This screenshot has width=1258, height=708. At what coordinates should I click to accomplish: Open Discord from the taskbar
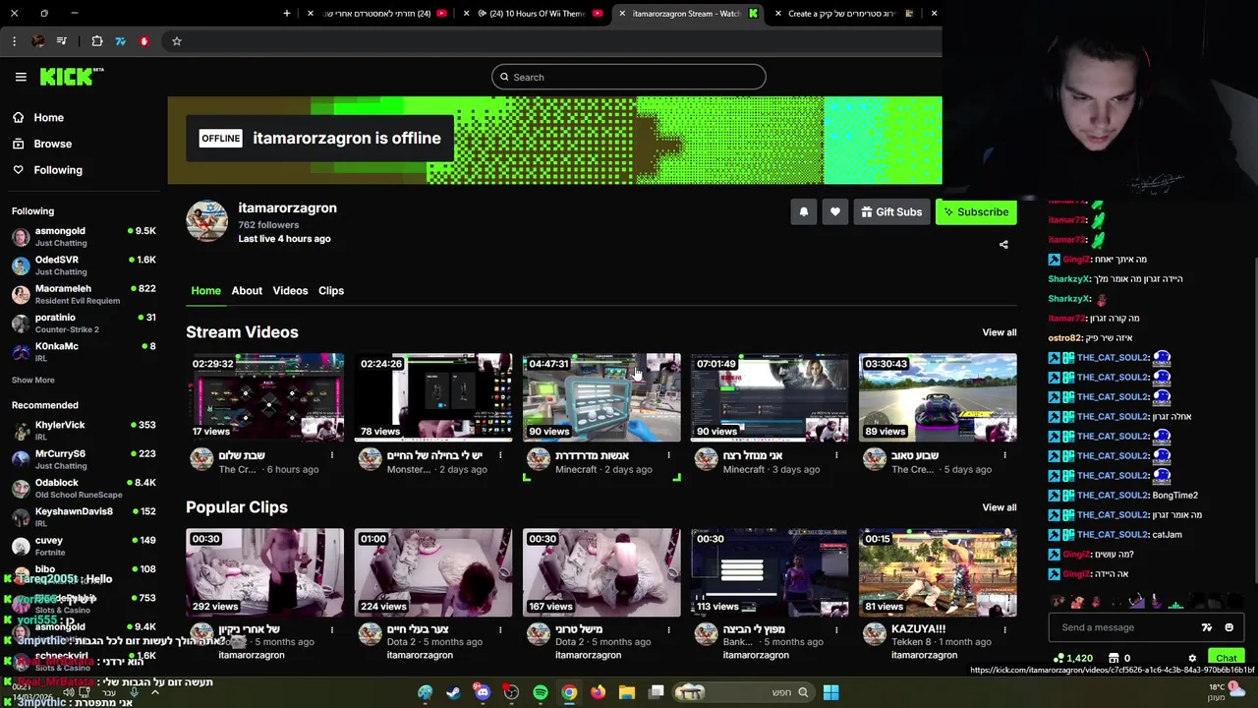pyautogui.click(x=482, y=692)
